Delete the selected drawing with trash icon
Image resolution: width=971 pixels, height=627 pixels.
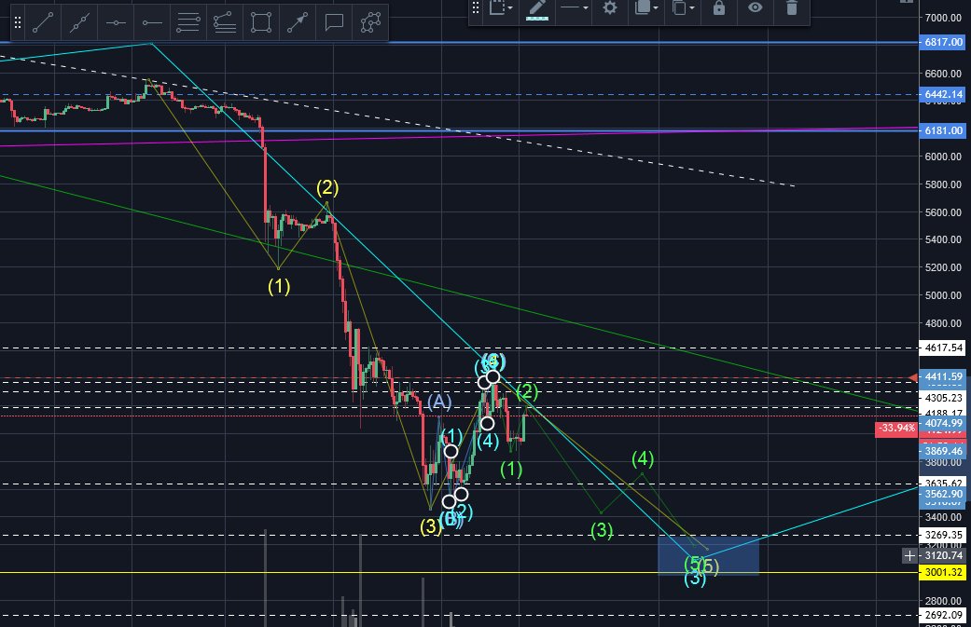click(791, 8)
